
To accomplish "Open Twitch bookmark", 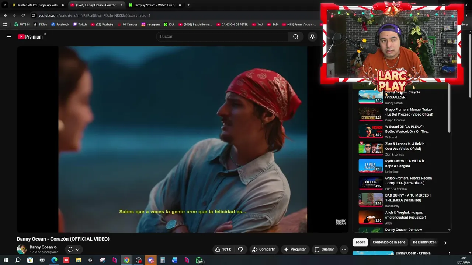I will click(80, 25).
